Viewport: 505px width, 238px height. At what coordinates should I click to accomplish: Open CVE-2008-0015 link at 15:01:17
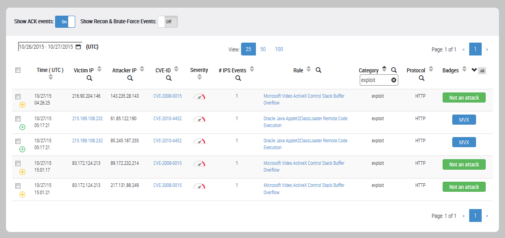pyautogui.click(x=167, y=163)
